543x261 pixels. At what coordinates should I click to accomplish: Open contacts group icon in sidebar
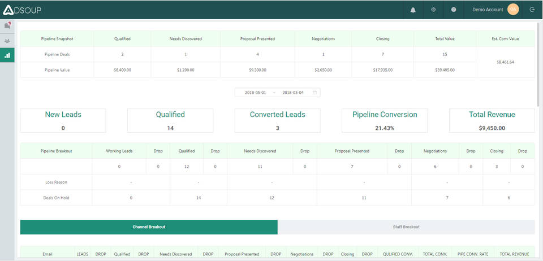pyautogui.click(x=7, y=41)
